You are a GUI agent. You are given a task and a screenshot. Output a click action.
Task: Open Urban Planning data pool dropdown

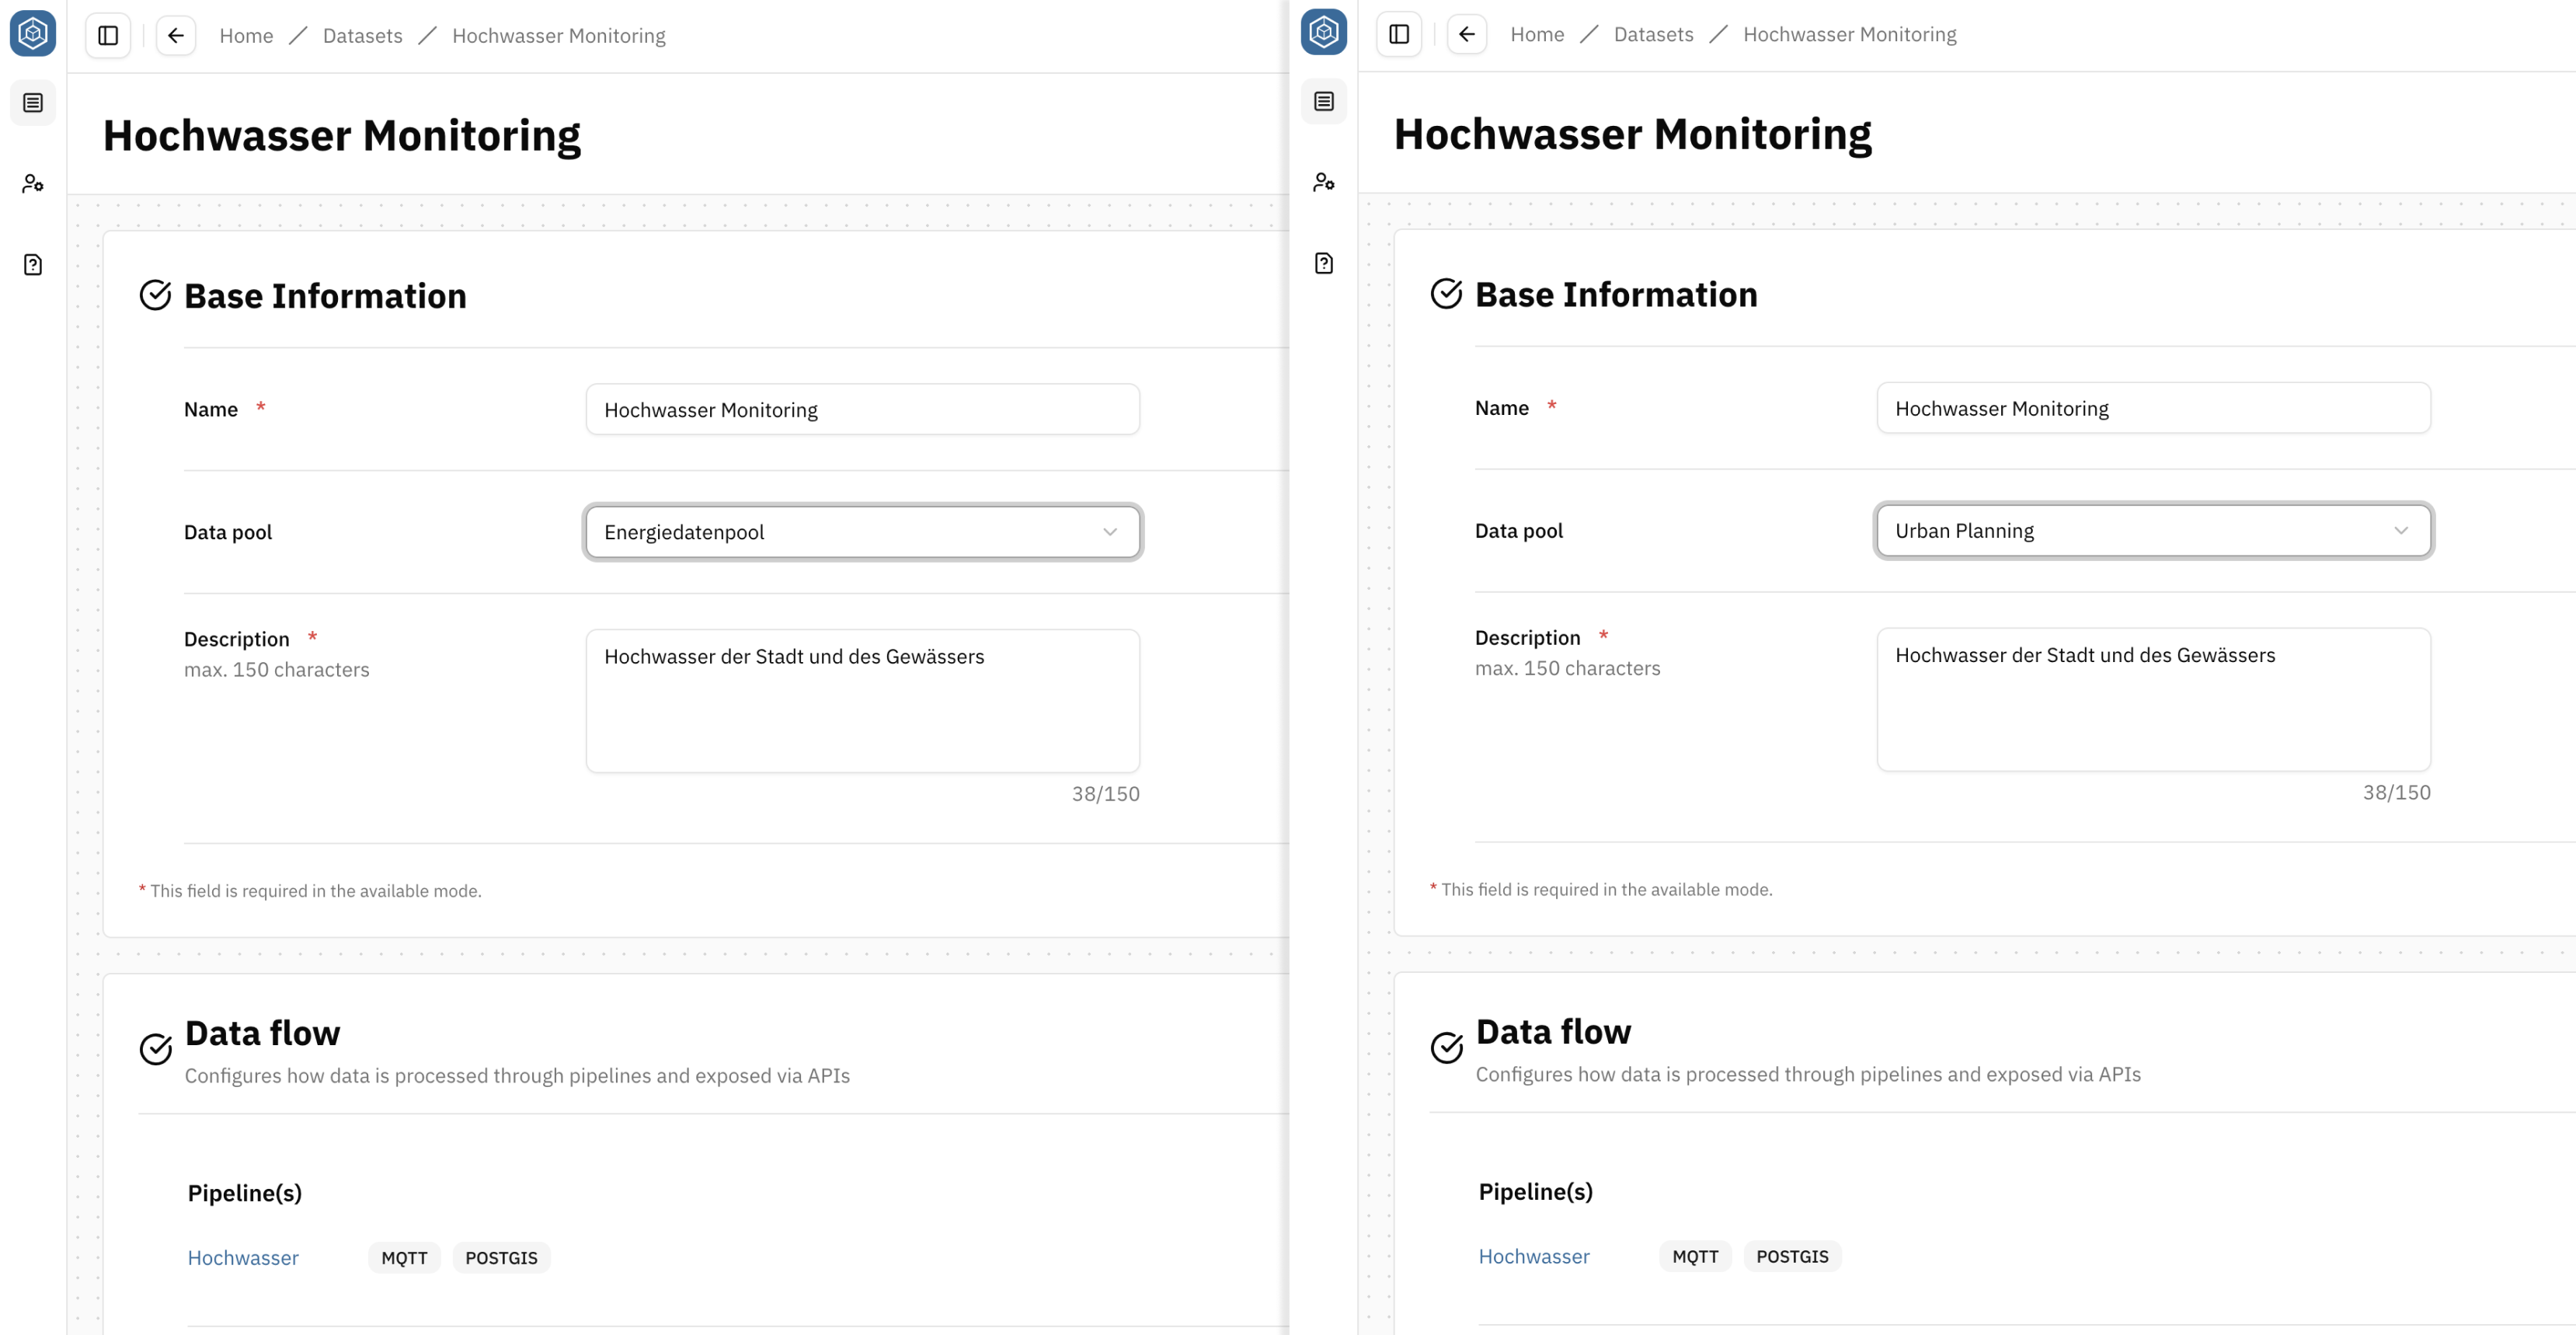(2153, 530)
